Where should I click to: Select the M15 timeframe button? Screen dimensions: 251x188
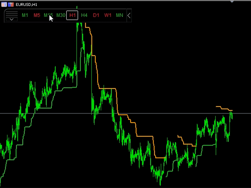(48, 15)
